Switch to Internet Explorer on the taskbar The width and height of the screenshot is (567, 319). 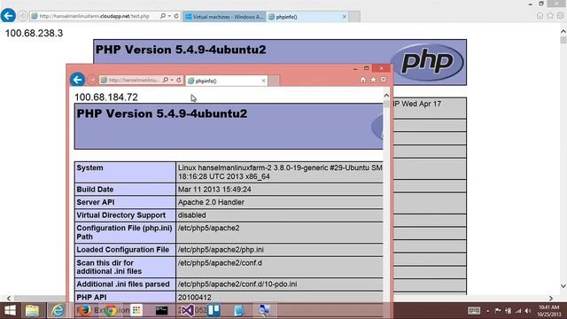pyautogui.click(x=58, y=310)
